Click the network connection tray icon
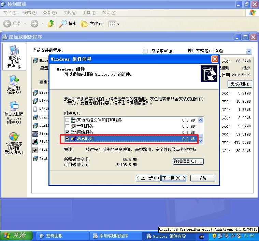 [x=220, y=236]
